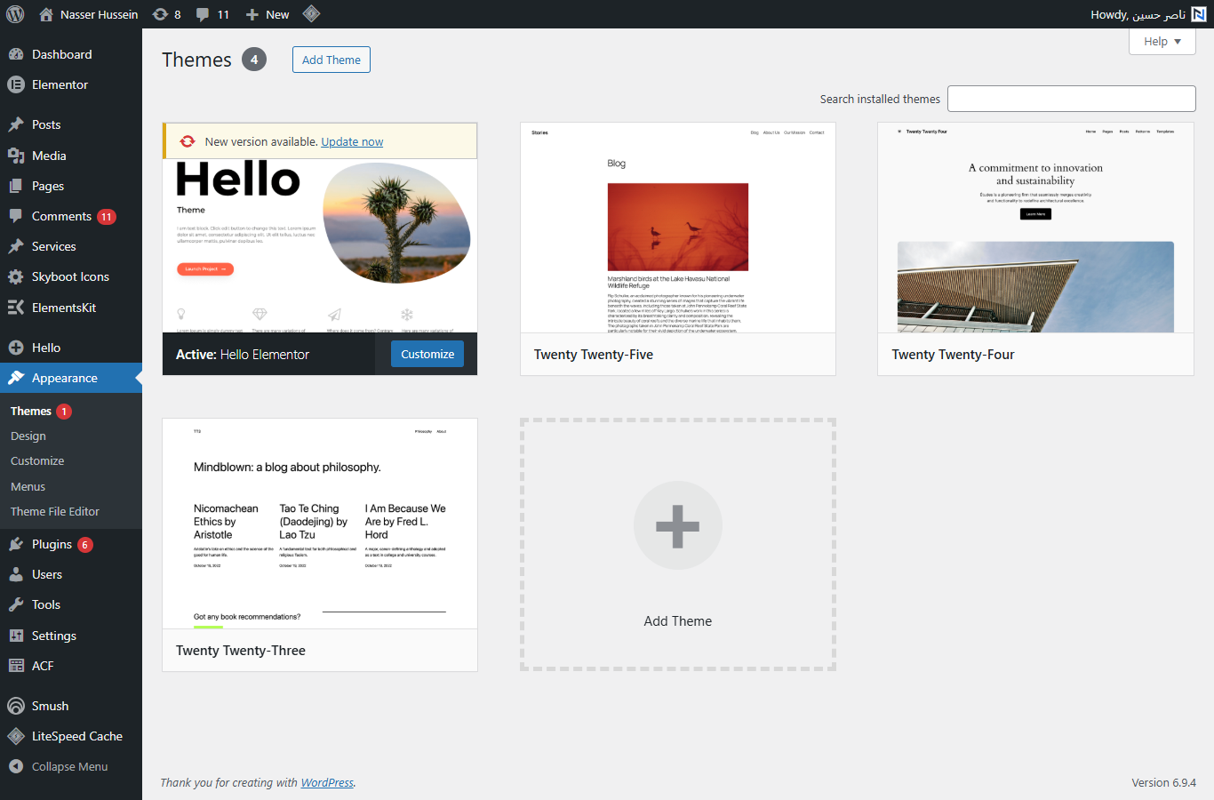The width and height of the screenshot is (1214, 800).
Task: Click the Update now link
Action: 352,141
